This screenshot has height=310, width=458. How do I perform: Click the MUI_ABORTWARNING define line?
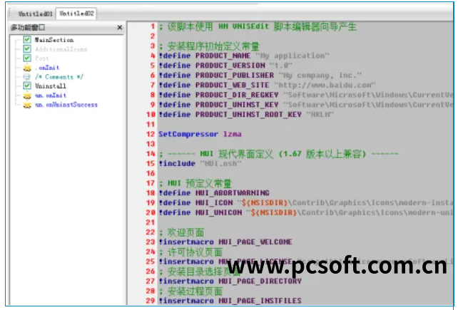tap(214, 192)
